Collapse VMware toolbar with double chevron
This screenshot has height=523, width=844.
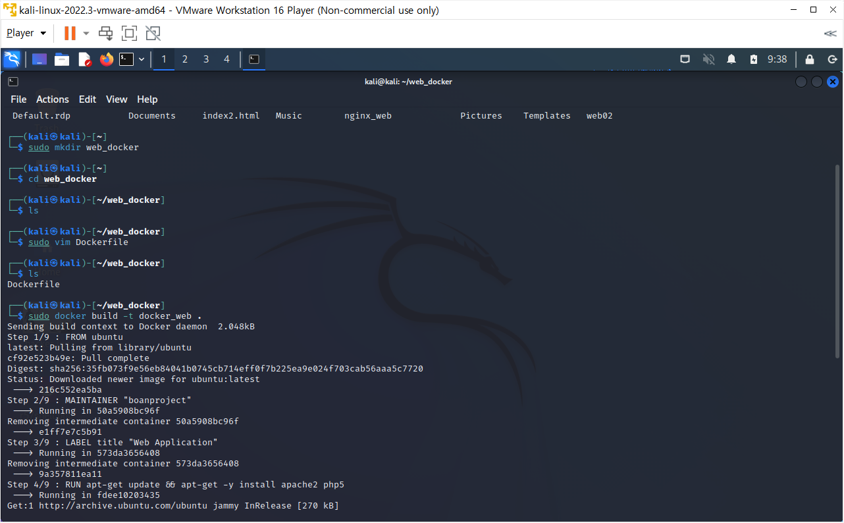coord(830,33)
